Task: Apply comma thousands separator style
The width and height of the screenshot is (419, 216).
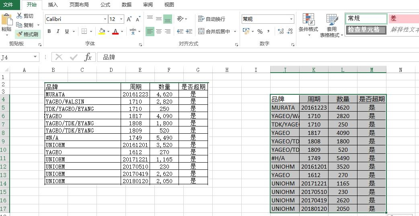Action: [268, 31]
